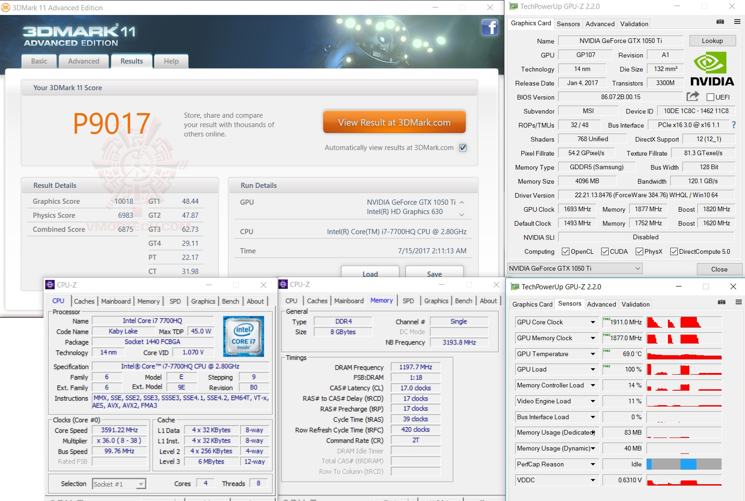Click the NB Frequency value 3193.8 MHz

pyautogui.click(x=459, y=343)
